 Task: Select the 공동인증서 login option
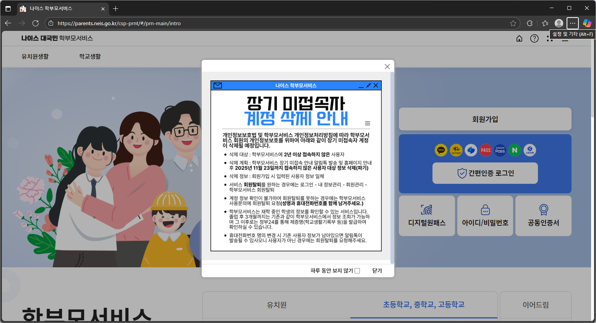tap(543, 216)
